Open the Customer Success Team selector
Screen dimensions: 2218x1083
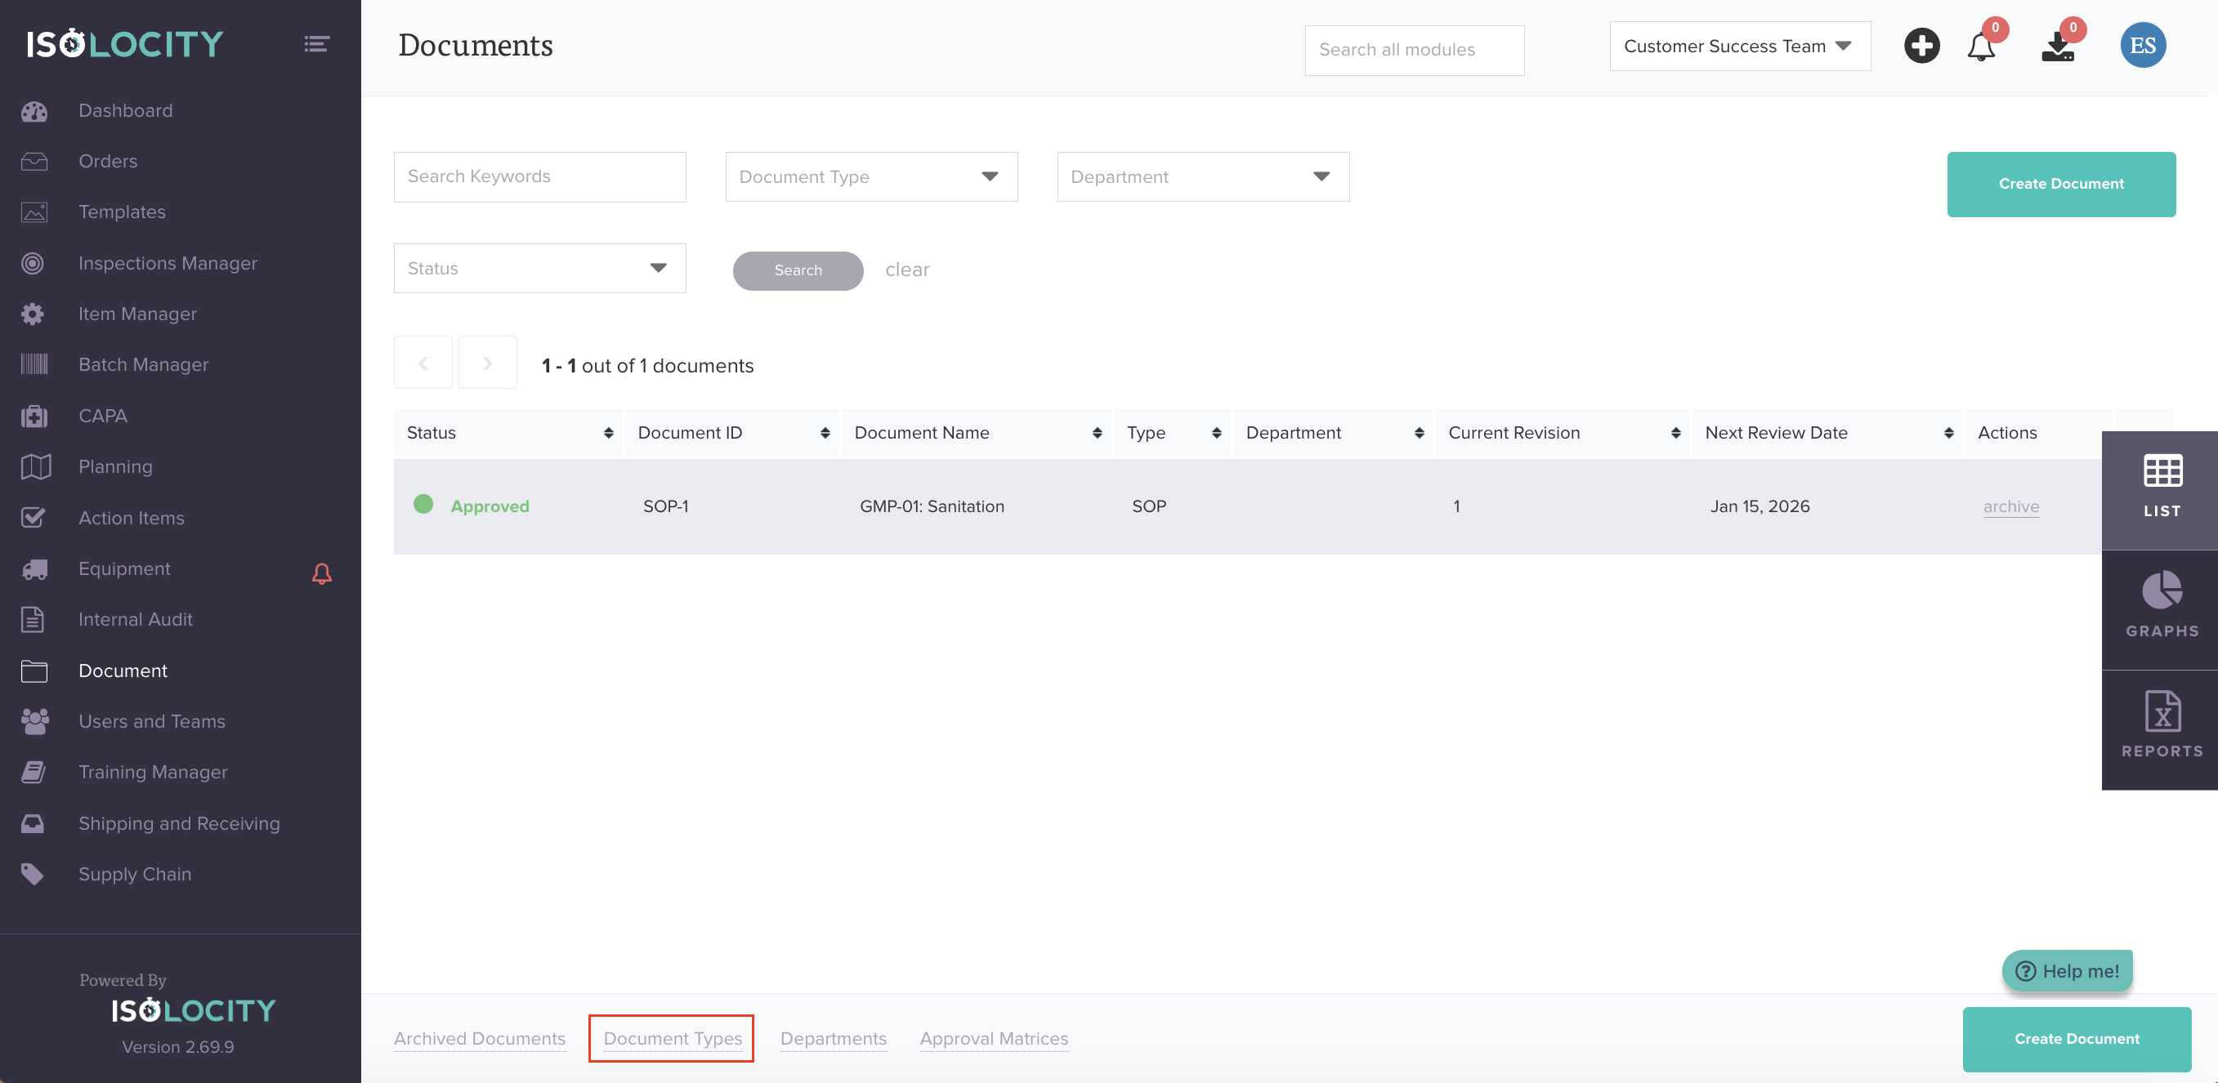[1738, 47]
